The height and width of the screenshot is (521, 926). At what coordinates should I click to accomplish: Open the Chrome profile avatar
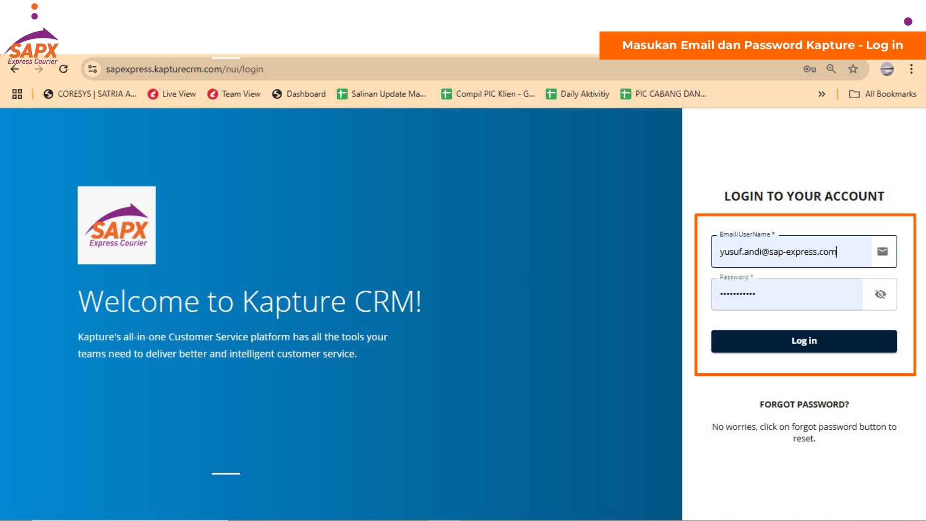[887, 69]
